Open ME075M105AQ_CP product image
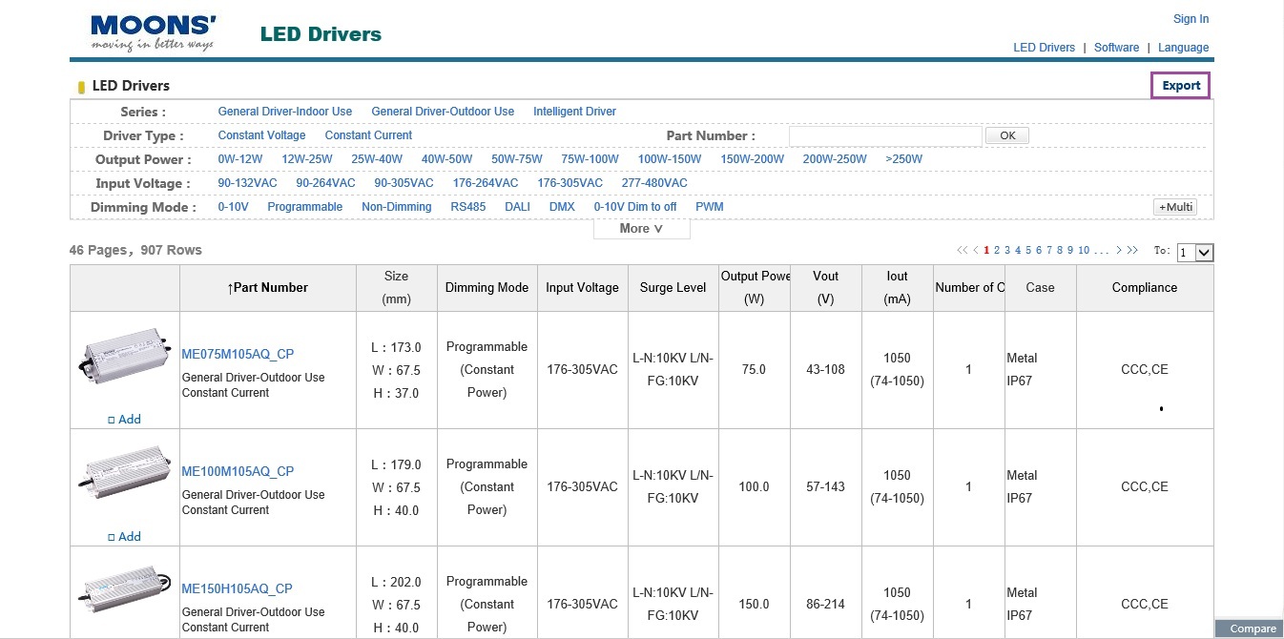 (x=124, y=357)
